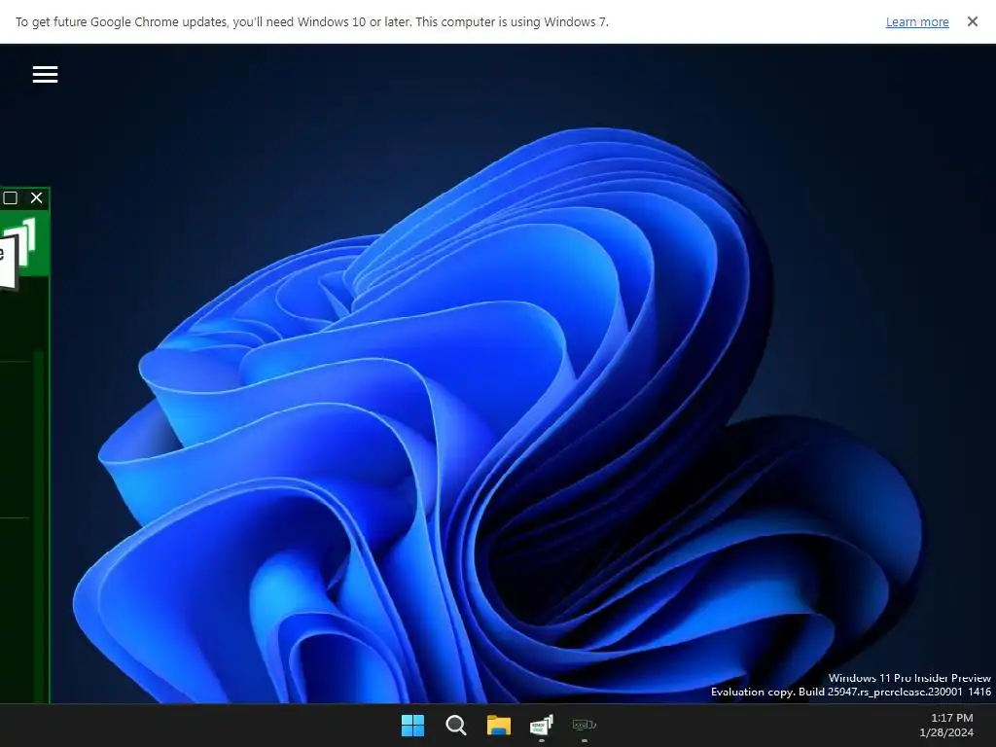Click the green app logo in the window
This screenshot has width=996, height=747.
pos(18,252)
